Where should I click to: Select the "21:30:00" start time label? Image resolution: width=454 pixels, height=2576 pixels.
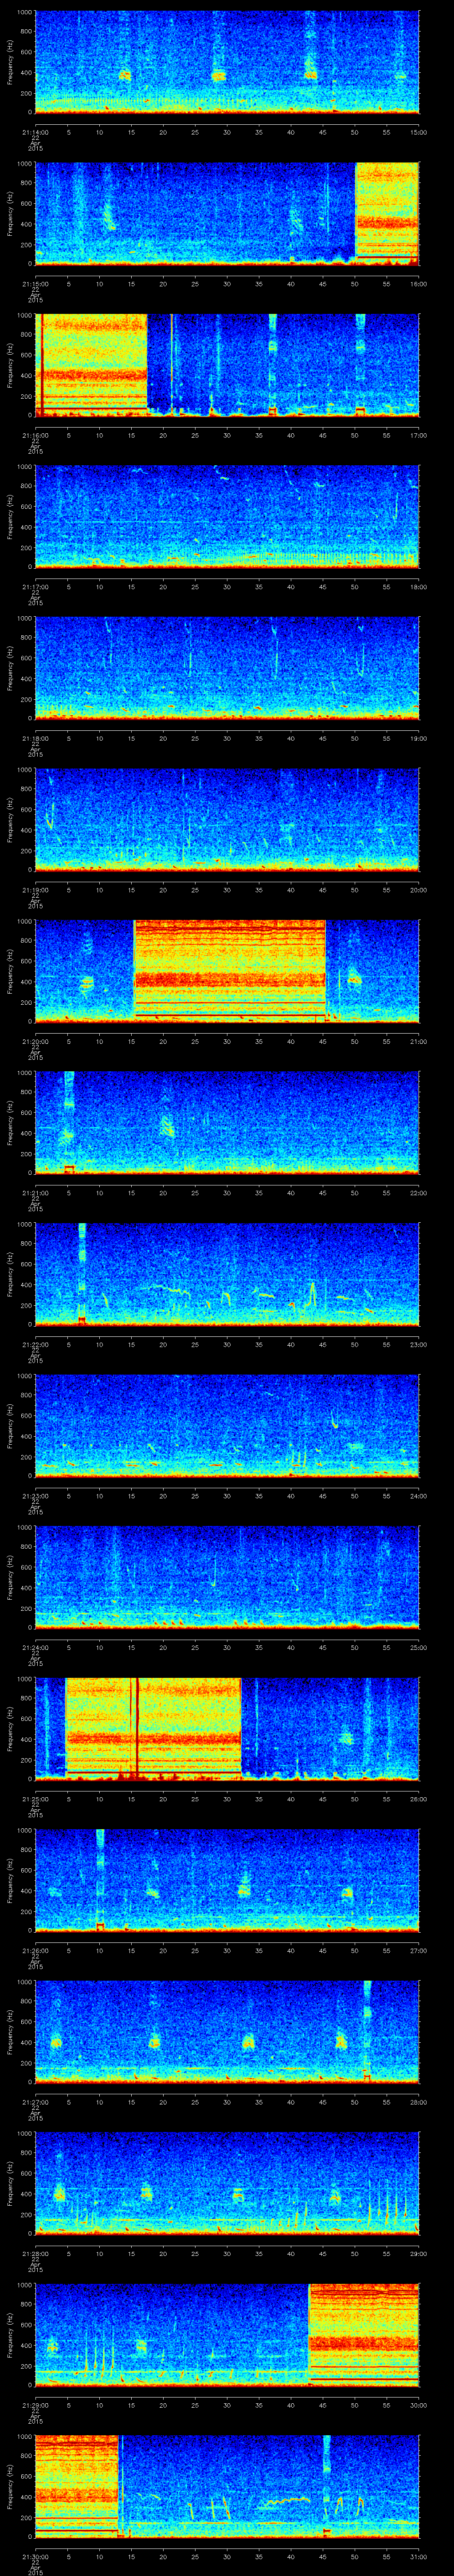coord(35,2555)
